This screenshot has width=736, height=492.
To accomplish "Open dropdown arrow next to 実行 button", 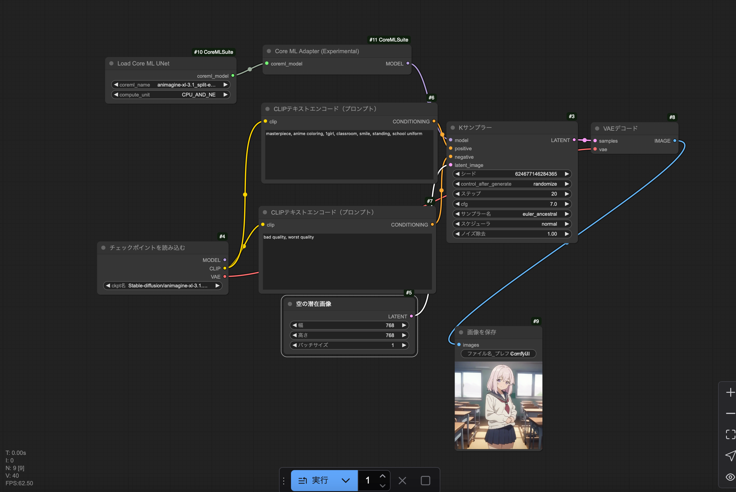I will point(345,480).
